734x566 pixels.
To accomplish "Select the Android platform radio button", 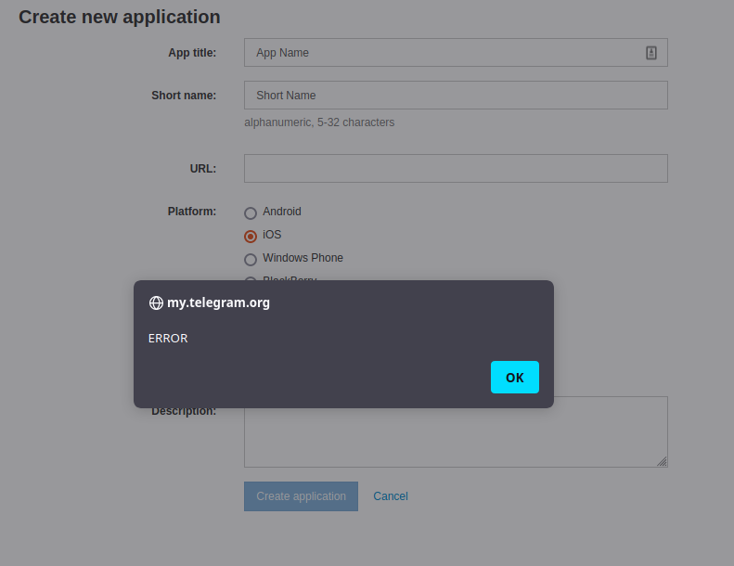I will point(251,213).
